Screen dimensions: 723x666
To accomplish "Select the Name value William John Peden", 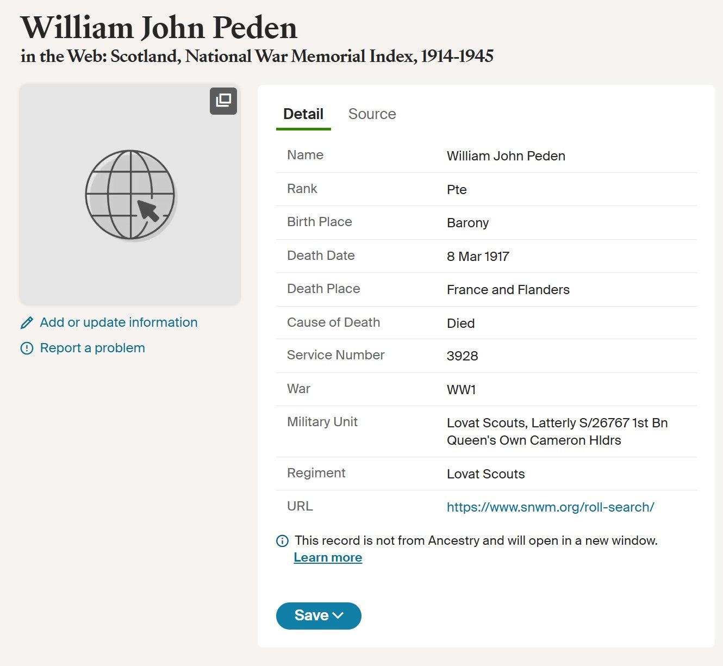I will (506, 156).
